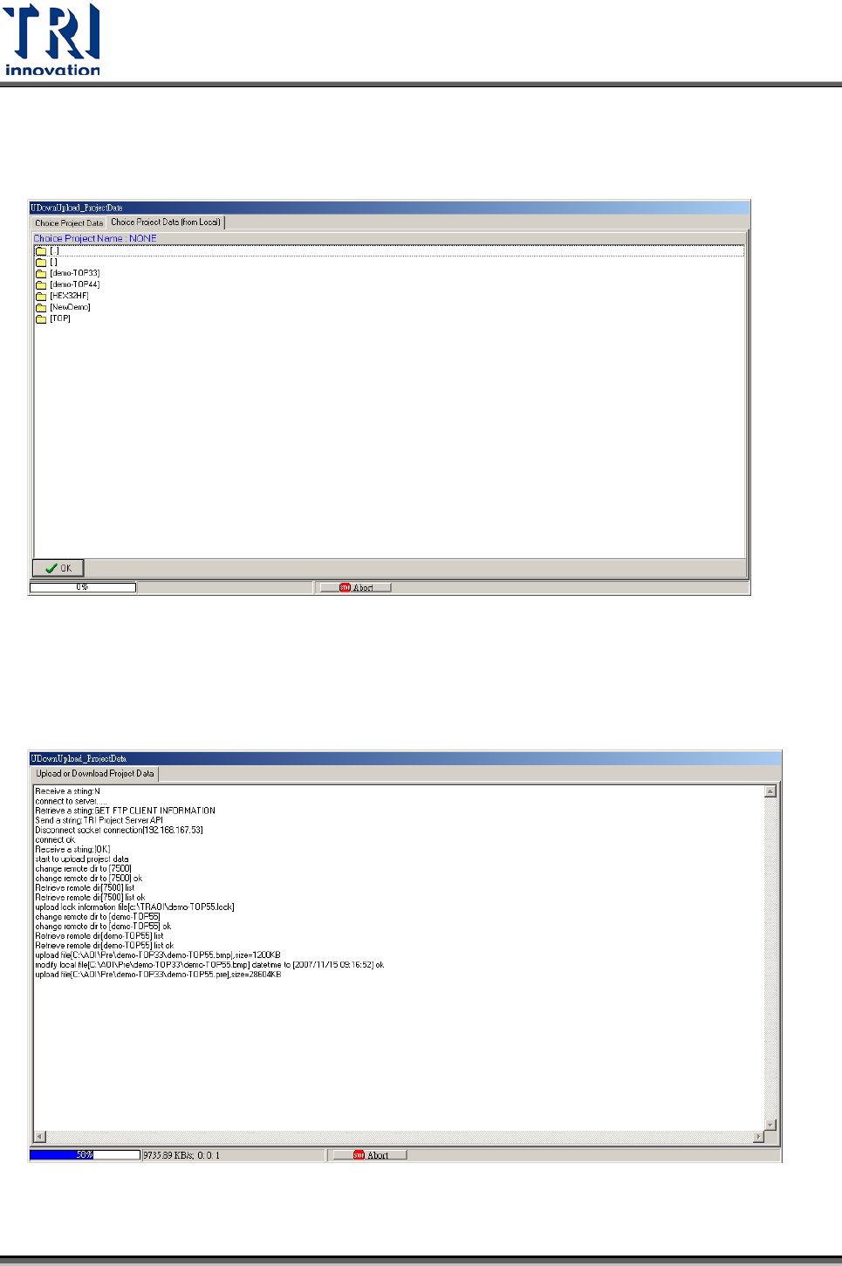Click the 'Choice Project Name : NONE' label

point(95,238)
